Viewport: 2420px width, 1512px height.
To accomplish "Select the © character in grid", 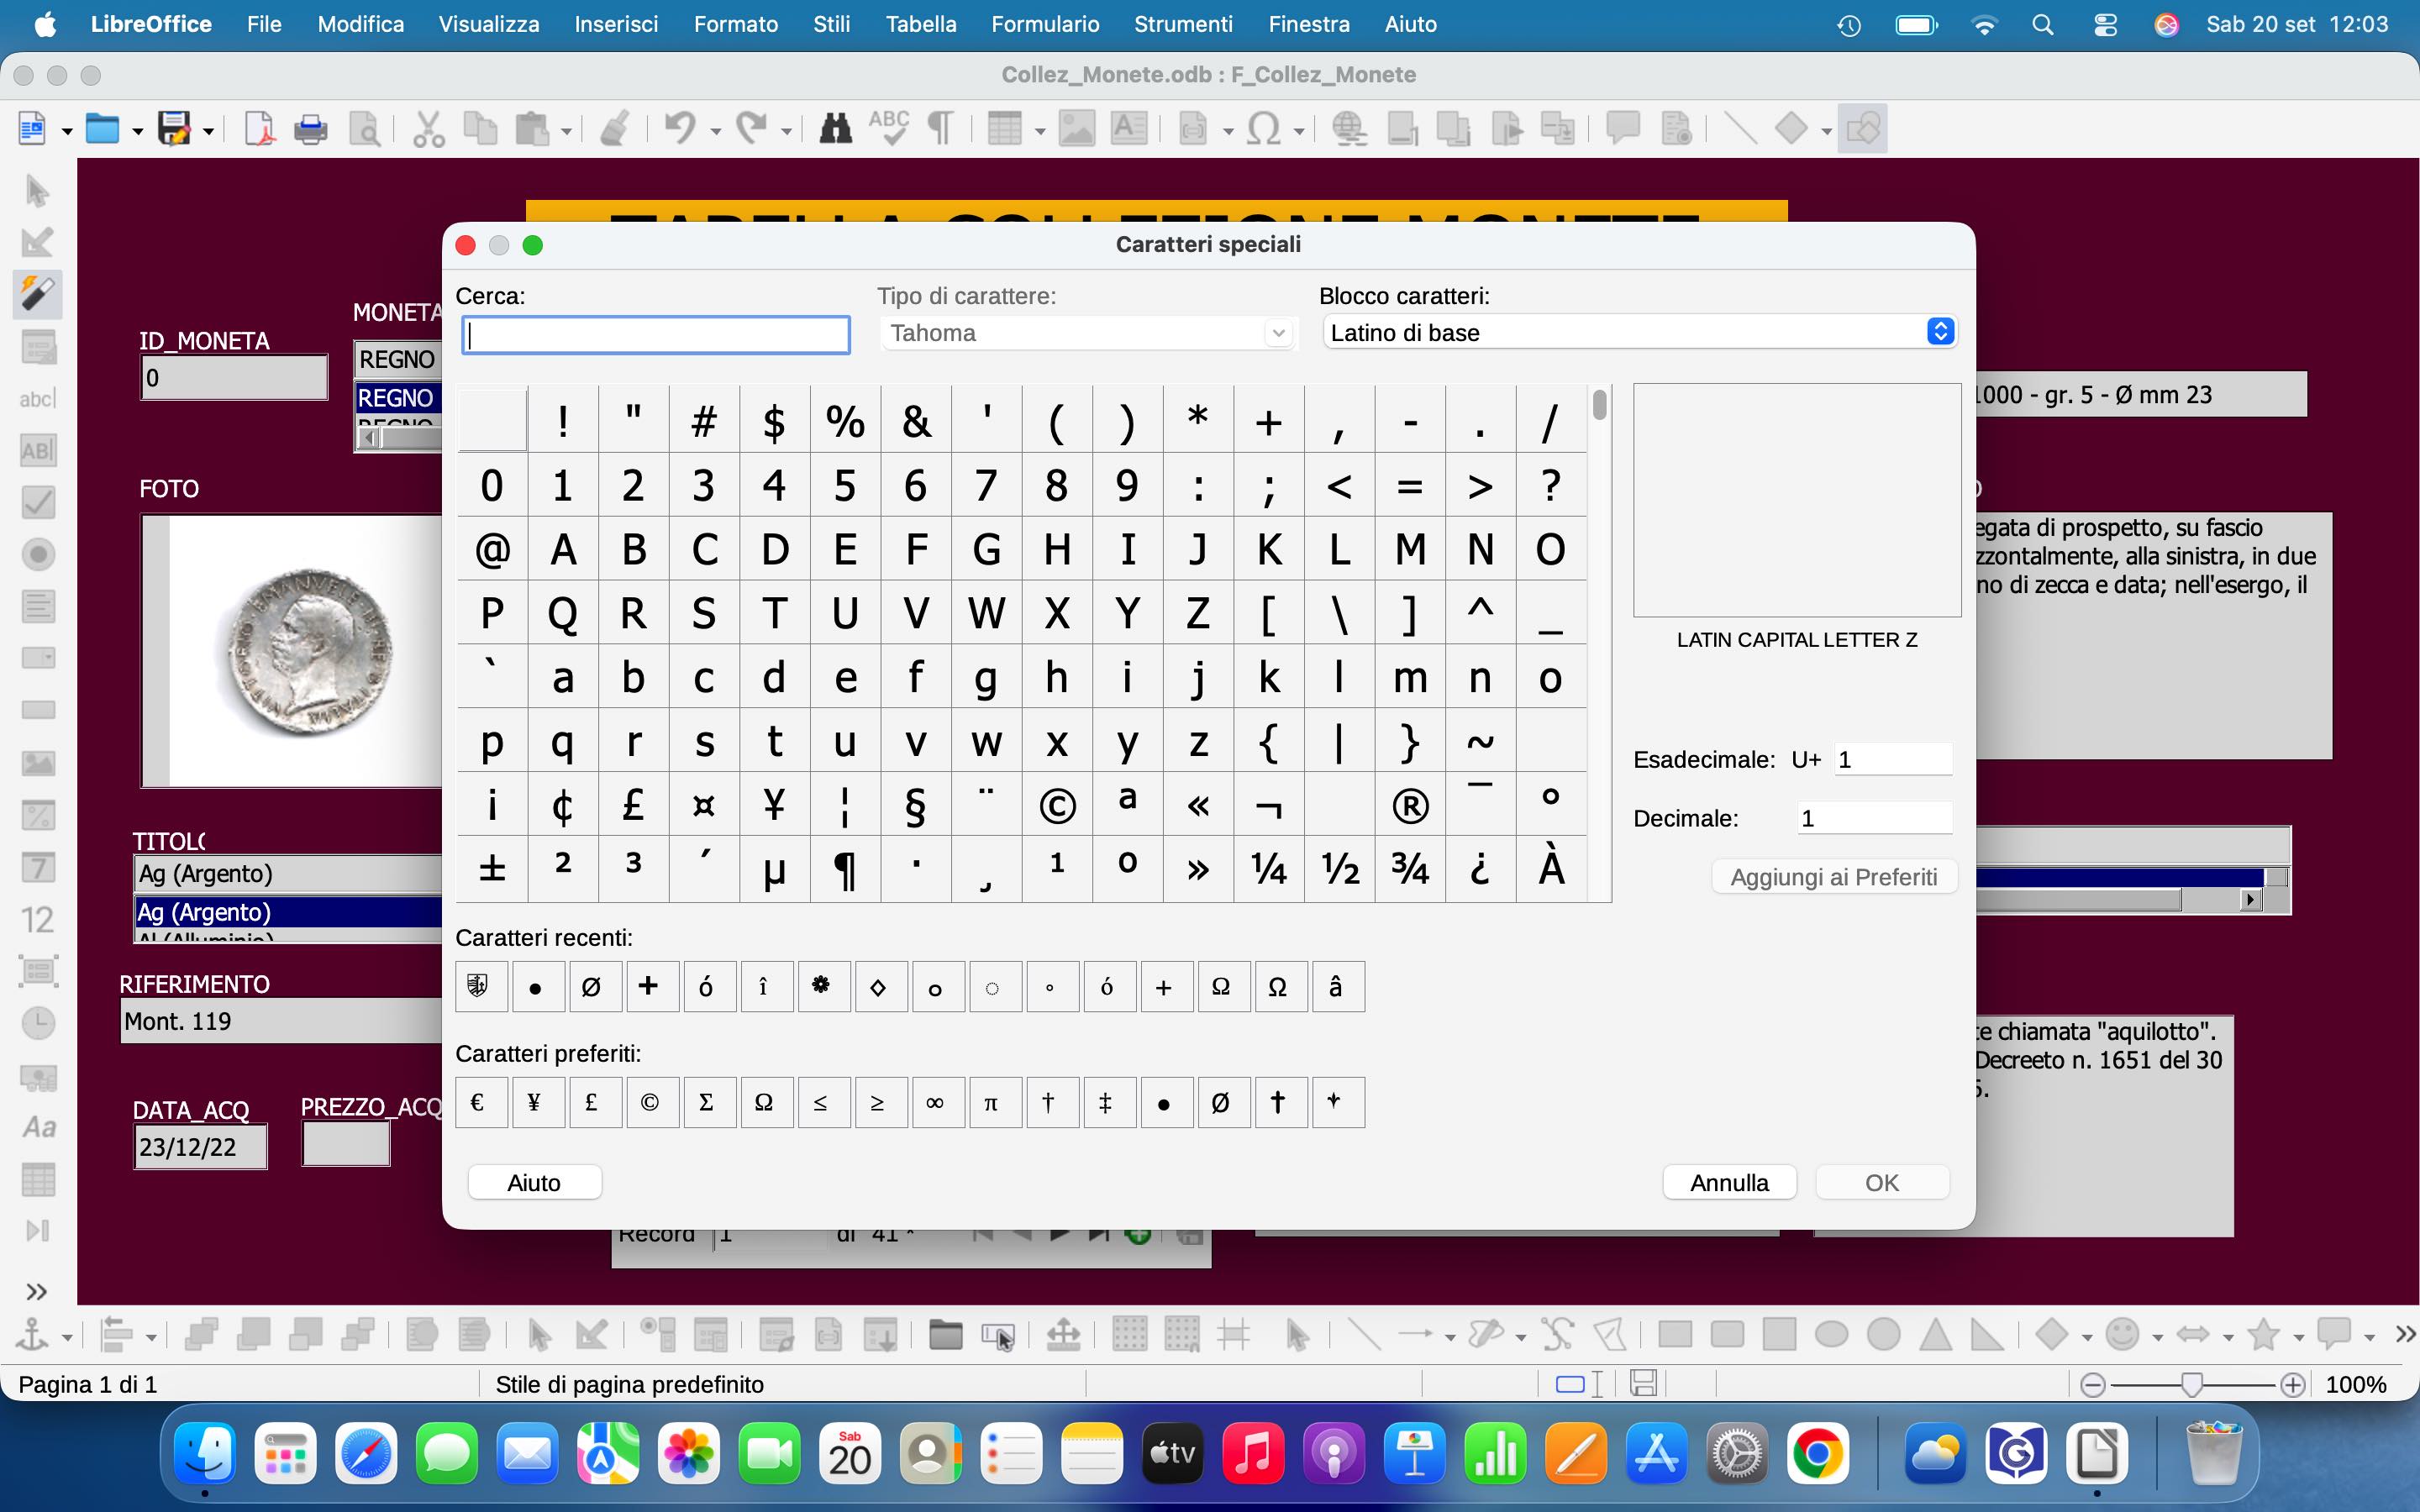I will (1057, 804).
